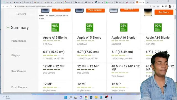Open the weather widget showing 32°C

point(7,97)
